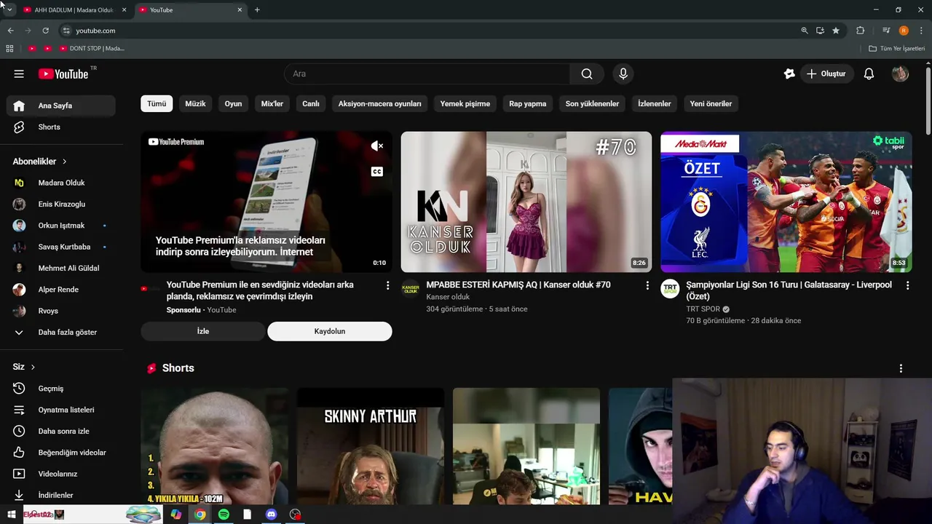The image size is (932, 524).
Task: Open SKINNY ARTHUR short thumbnail
Action: (371, 445)
